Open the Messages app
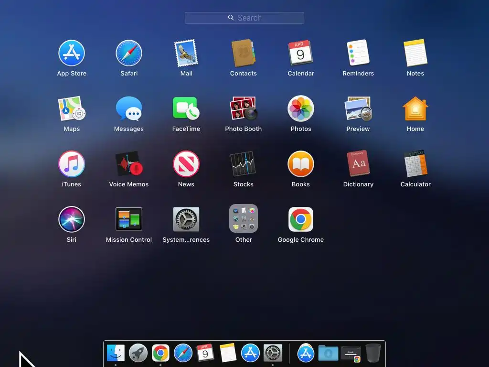The image size is (489, 367). coord(129,108)
